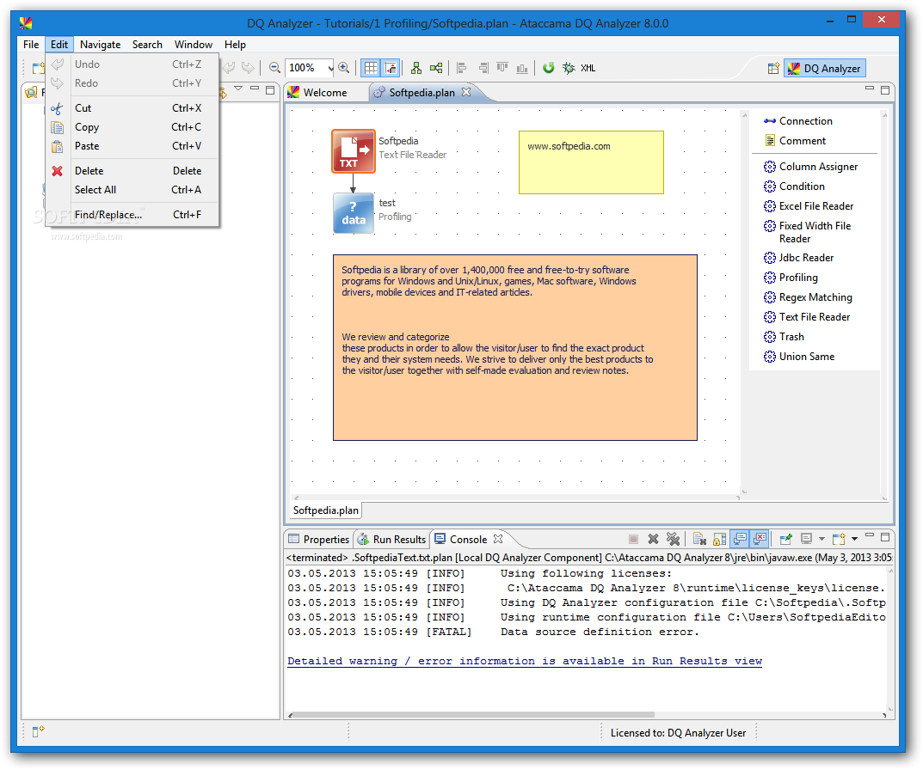Select the yellow www.softpedia.com comment box
This screenshot has width=923, height=770.
click(x=591, y=162)
